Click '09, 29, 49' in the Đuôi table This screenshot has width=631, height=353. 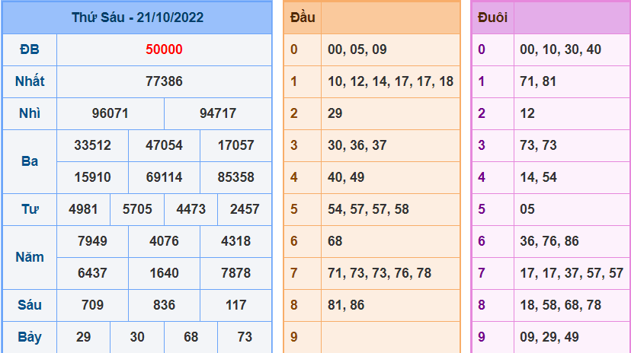point(549,337)
